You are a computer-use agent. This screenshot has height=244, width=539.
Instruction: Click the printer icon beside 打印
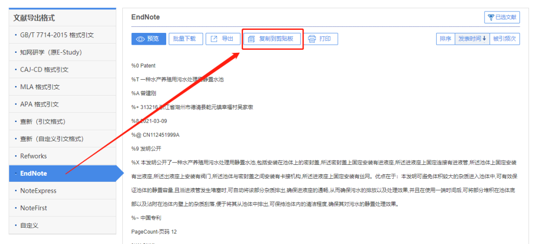click(x=312, y=39)
